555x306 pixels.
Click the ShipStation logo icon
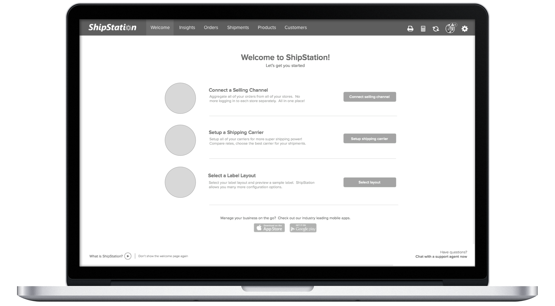pyautogui.click(x=113, y=27)
